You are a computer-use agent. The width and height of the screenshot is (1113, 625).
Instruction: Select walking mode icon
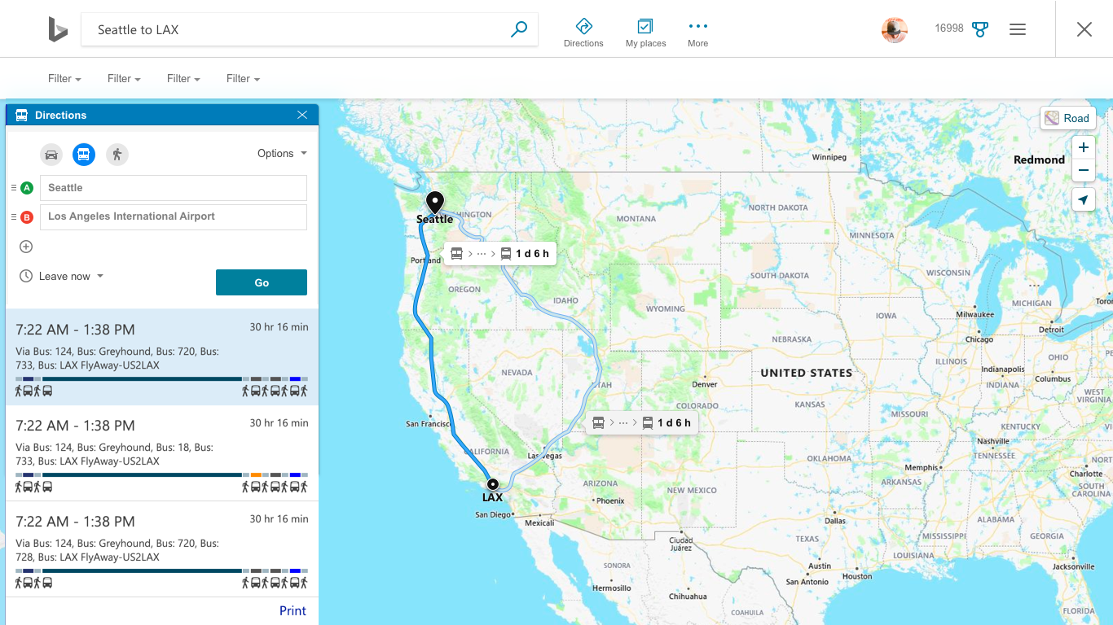tap(117, 154)
